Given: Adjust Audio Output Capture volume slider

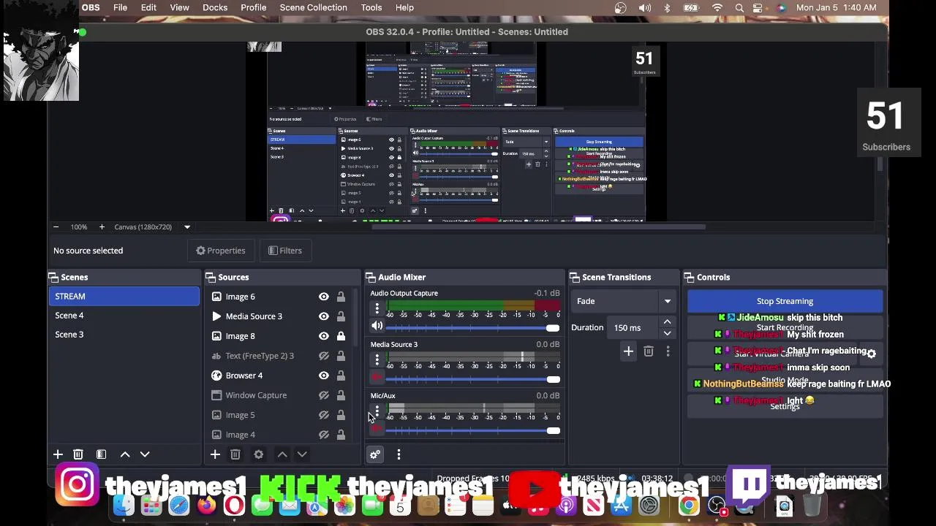Looking at the screenshot, I should click(472, 328).
